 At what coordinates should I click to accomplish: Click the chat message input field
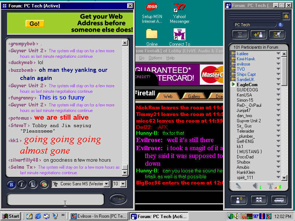55,199
